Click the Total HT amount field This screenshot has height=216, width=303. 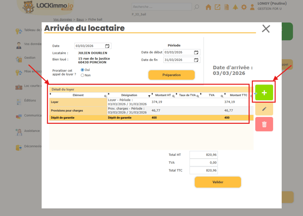[204, 155]
